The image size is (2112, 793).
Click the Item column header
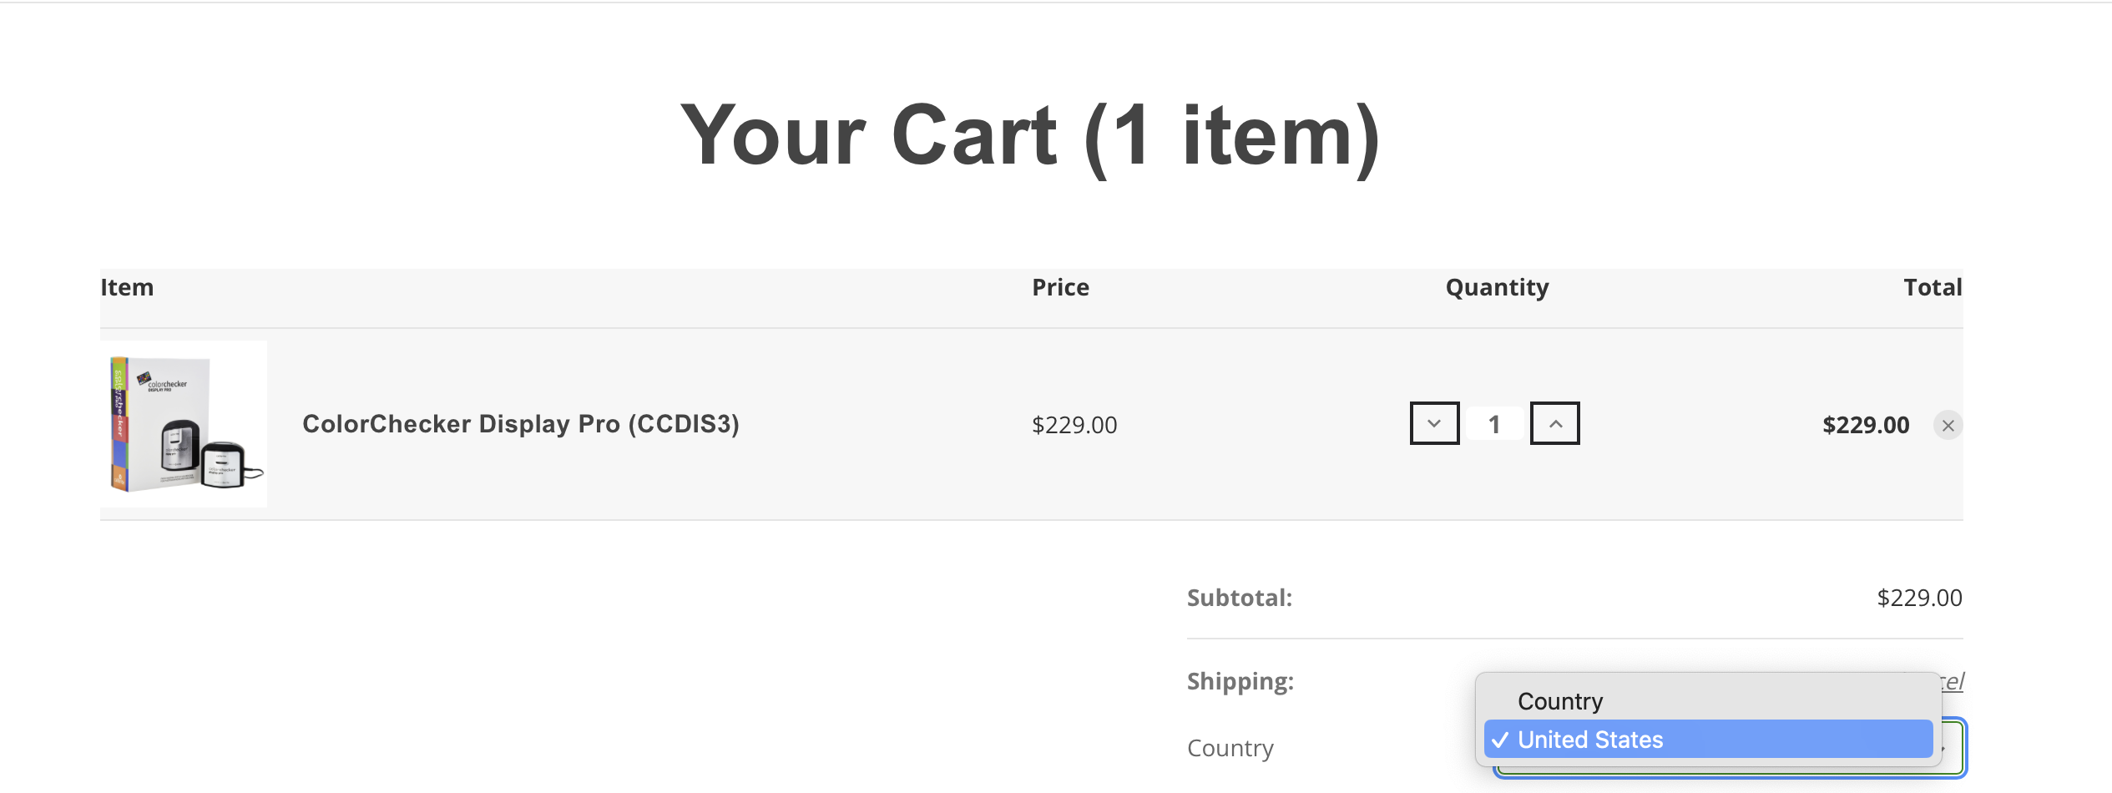(127, 287)
